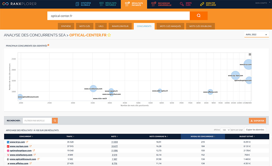Click external link icon next to www.opticaldiscount.com

[38, 159]
